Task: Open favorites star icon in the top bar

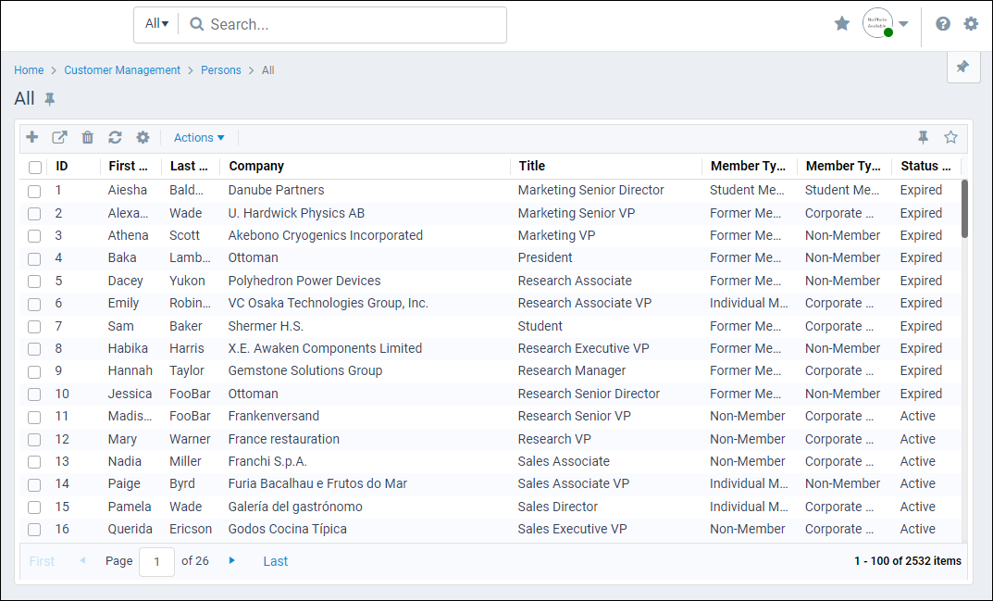Action: [x=841, y=24]
